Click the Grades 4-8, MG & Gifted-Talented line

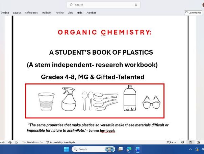[93, 77]
